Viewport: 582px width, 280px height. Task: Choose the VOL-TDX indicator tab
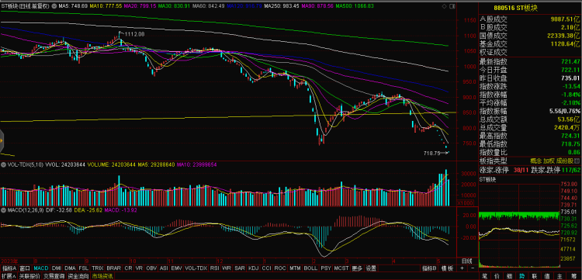pos(196,268)
